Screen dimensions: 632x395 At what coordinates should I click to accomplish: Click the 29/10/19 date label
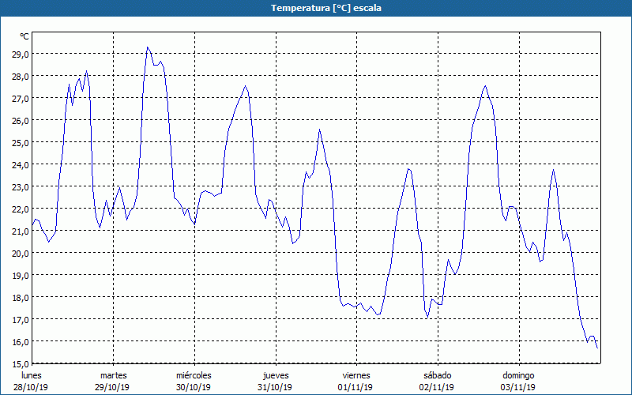(x=112, y=387)
